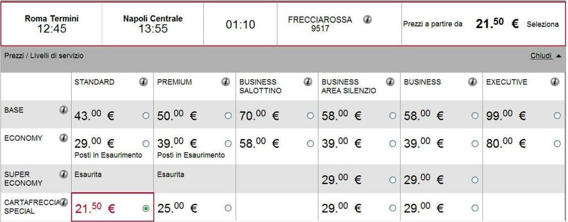Select the selected 21.50 € CartaFreccia Standard radio

146,209
